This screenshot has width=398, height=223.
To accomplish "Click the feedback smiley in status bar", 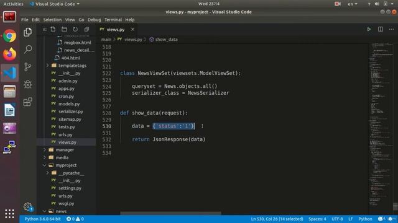I will (x=381, y=219).
